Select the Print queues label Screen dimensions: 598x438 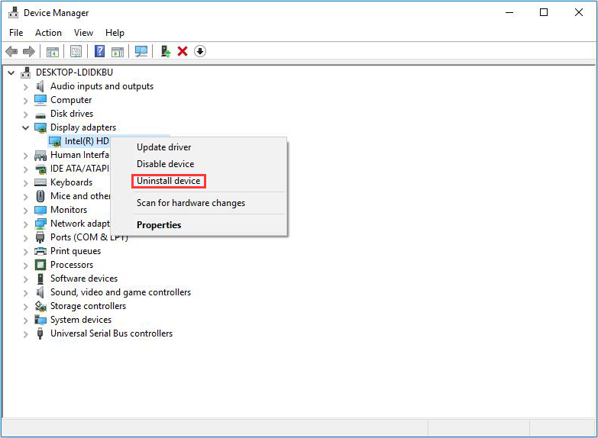point(76,251)
